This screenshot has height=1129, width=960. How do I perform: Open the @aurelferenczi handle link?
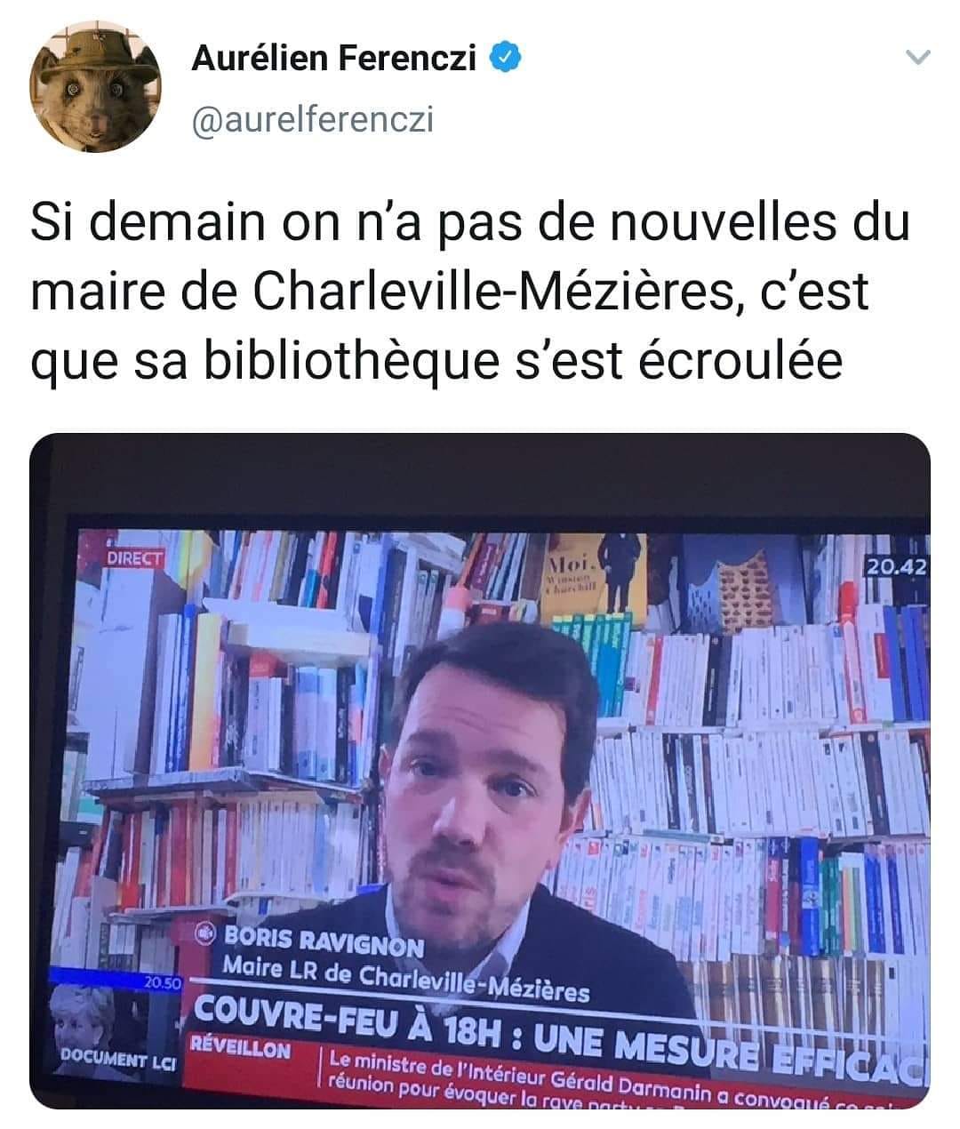click(x=312, y=118)
